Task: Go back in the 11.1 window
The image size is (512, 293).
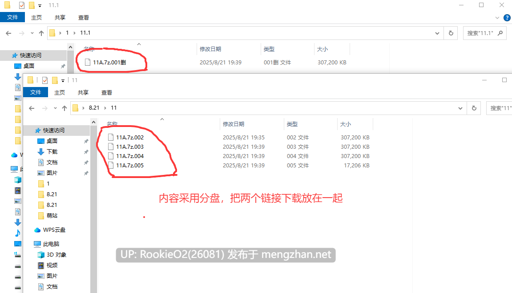Action: tap(9, 33)
